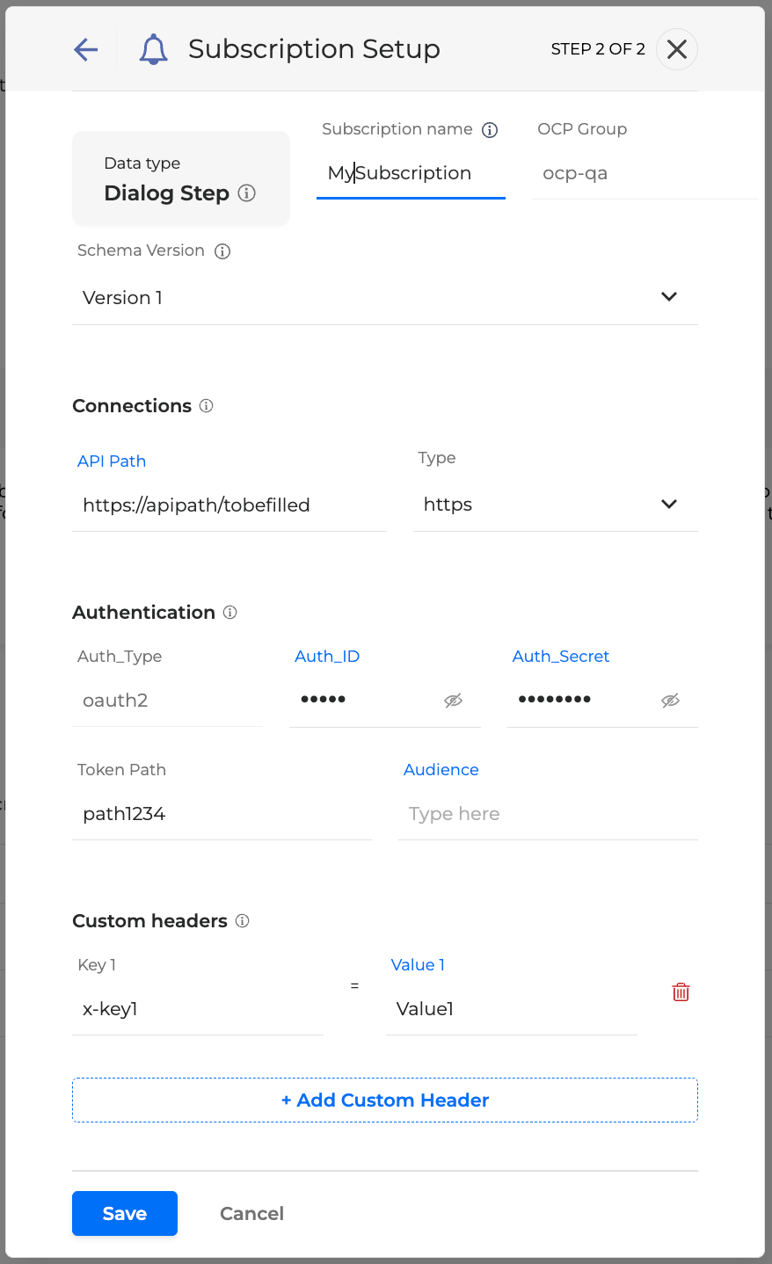This screenshot has width=772, height=1264.
Task: Add a custom header
Action: tap(385, 1101)
